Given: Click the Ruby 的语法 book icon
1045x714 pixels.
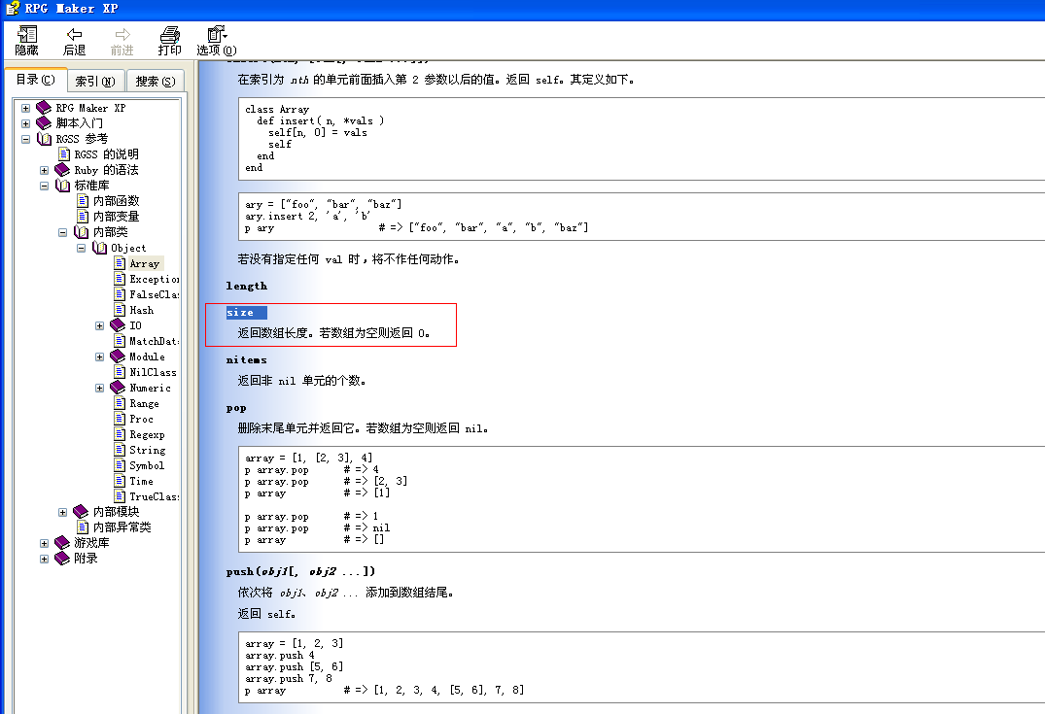Looking at the screenshot, I should tap(62, 170).
